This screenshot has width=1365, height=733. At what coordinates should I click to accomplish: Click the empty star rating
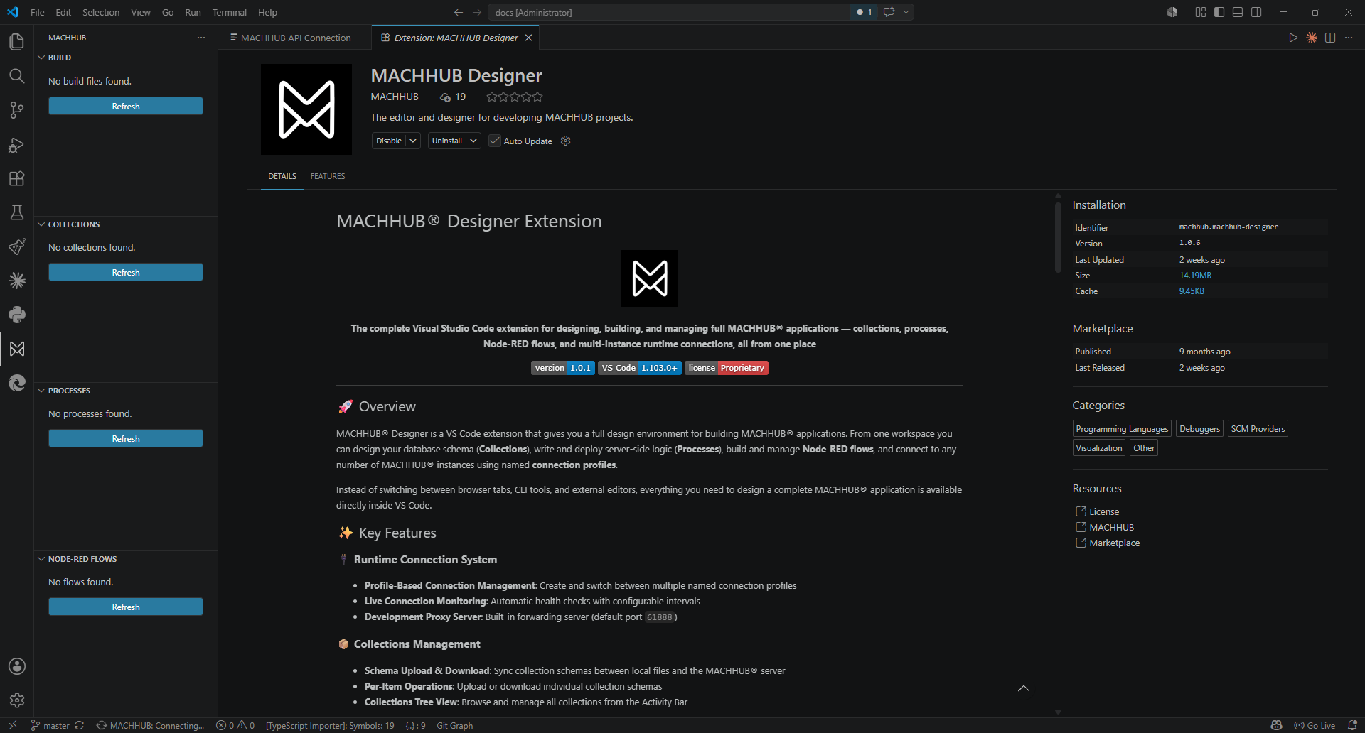(515, 97)
